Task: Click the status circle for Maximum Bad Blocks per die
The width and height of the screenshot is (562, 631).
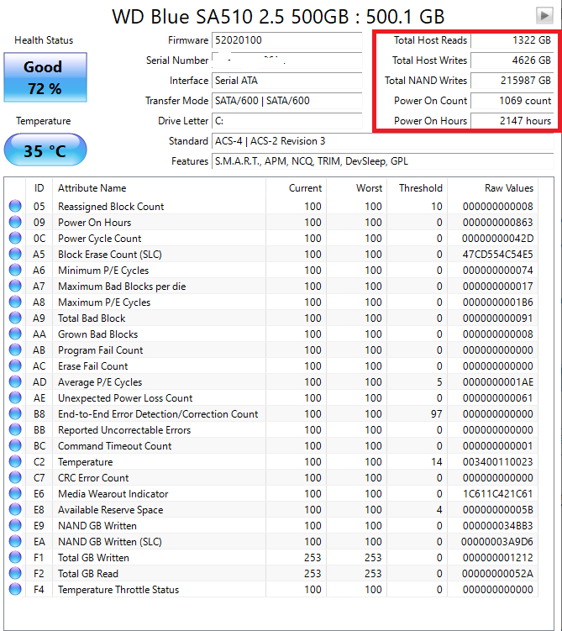Action: pos(15,287)
